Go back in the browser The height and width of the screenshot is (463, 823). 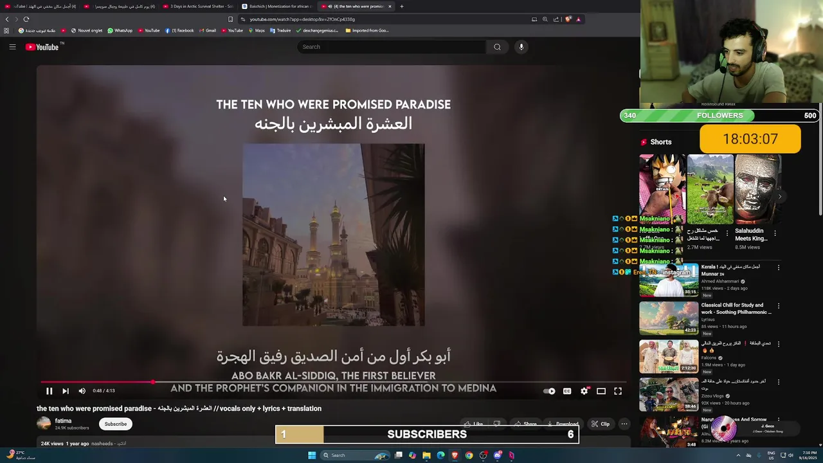[x=7, y=19]
